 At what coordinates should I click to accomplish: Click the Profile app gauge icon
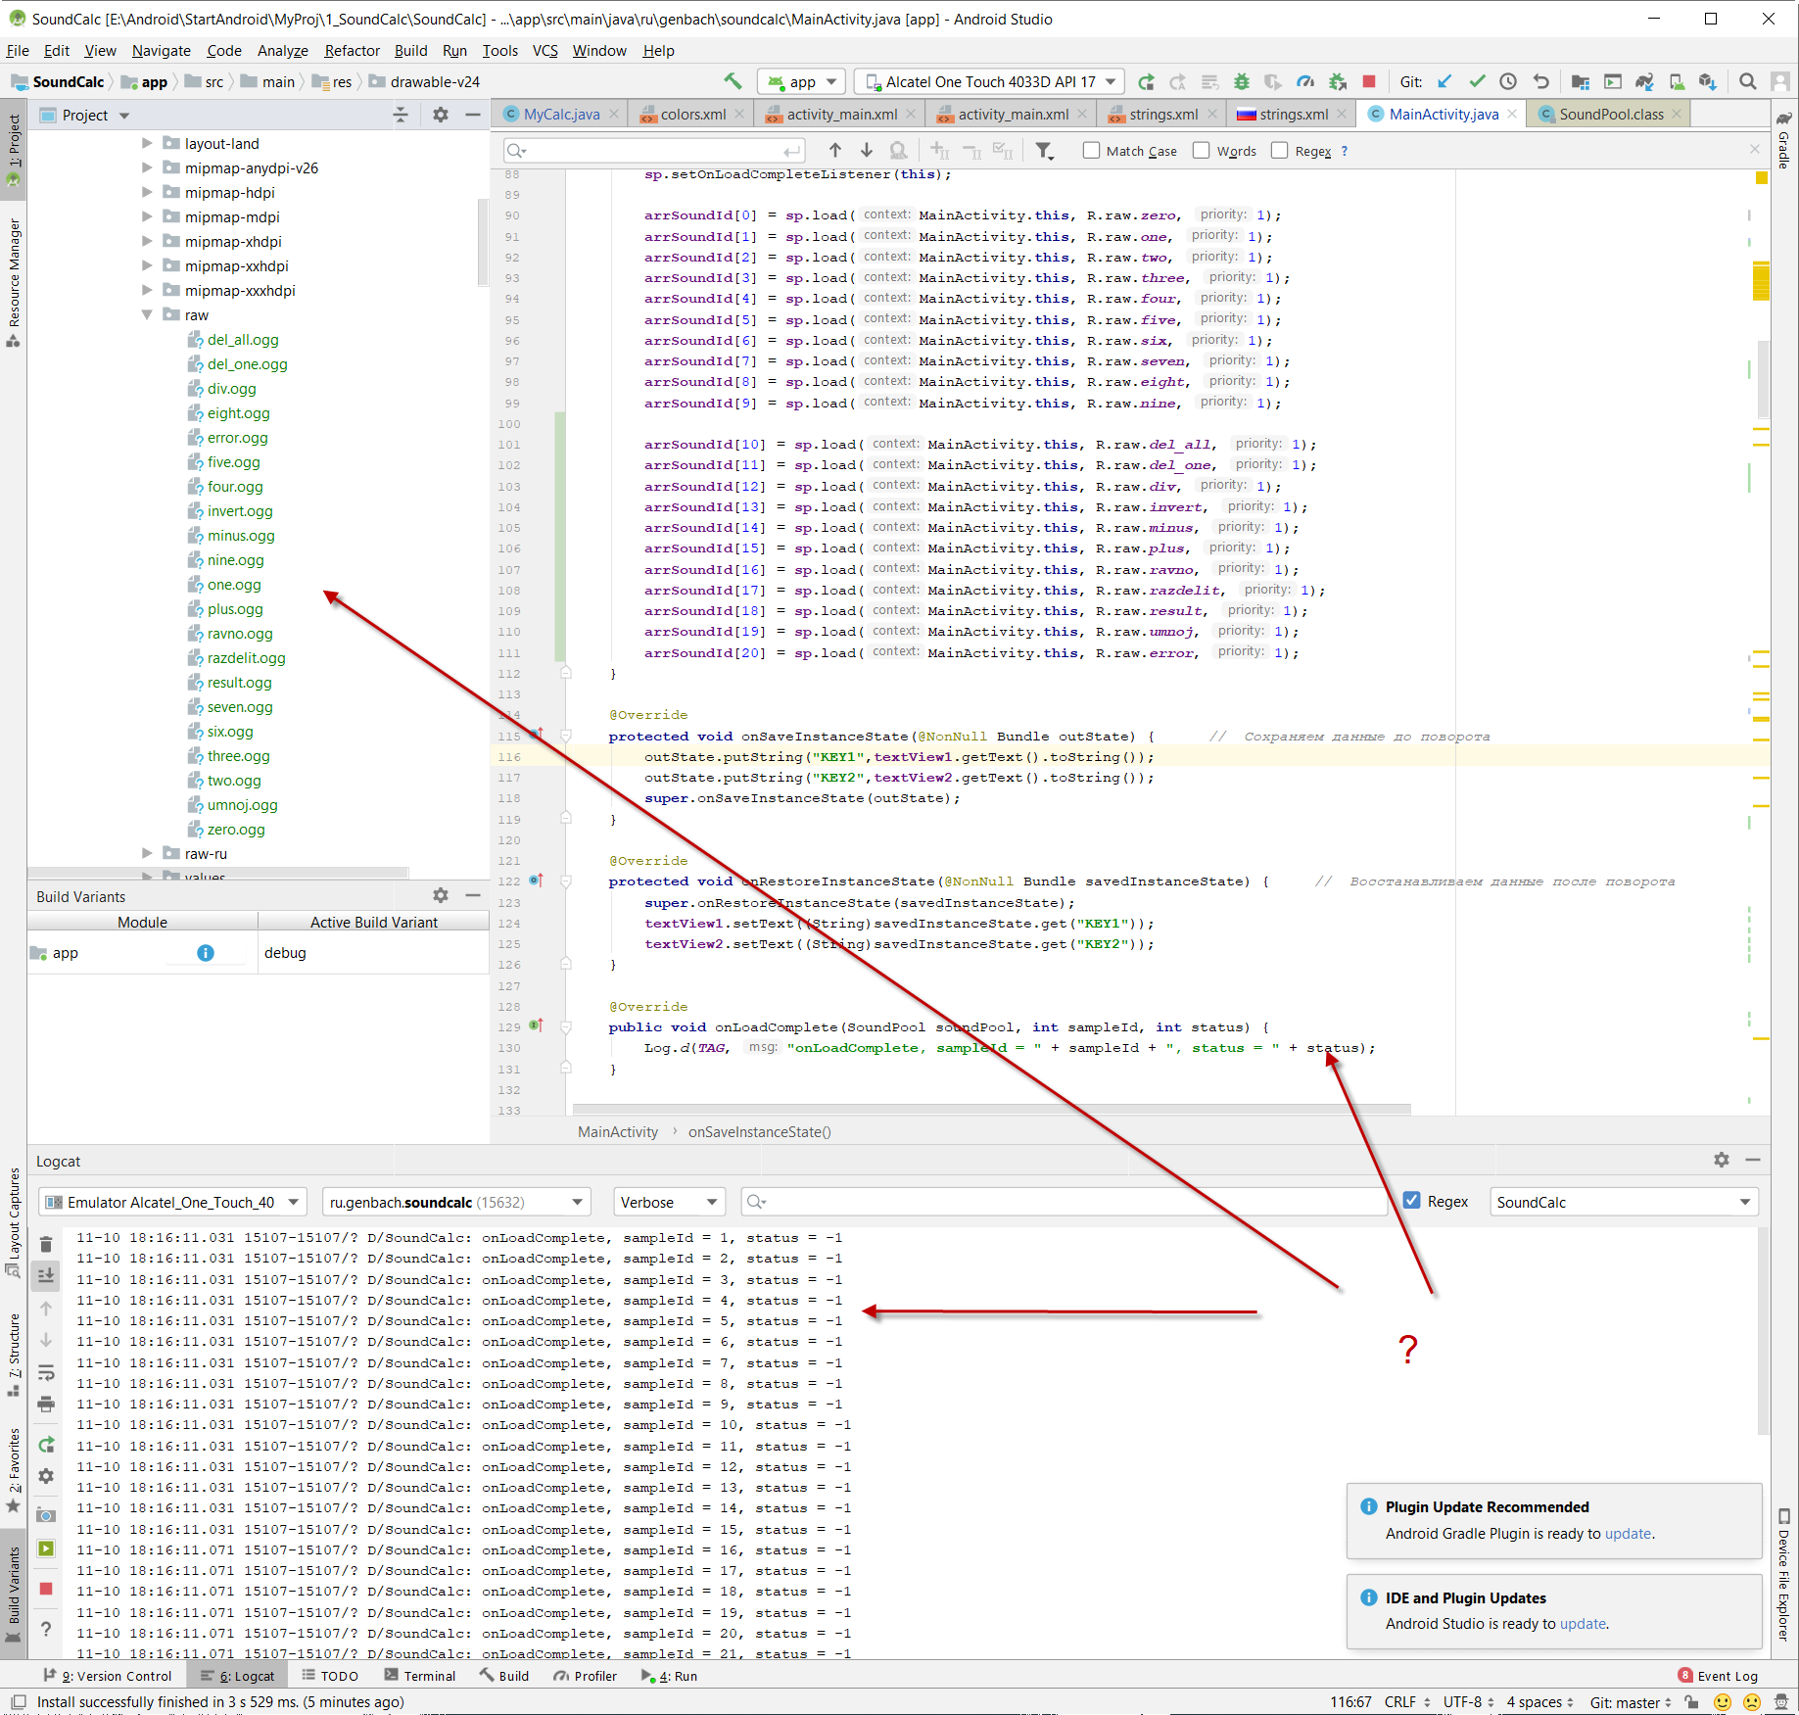point(1304,82)
